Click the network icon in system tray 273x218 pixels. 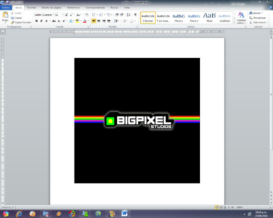pos(250,214)
